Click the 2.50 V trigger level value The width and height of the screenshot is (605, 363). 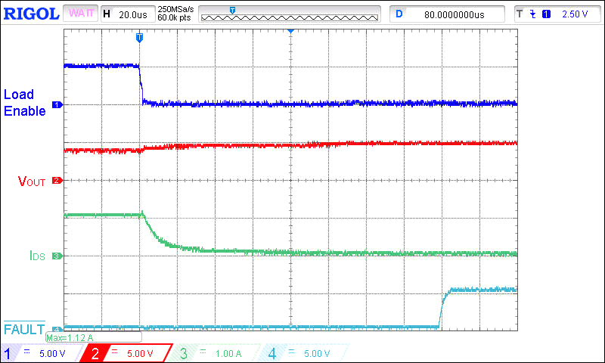pos(575,14)
